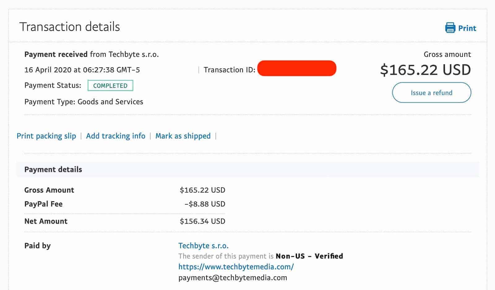Click the PayPal Fee value -$8.88 USD
Screen dimensions: 495x290
[x=205, y=204]
